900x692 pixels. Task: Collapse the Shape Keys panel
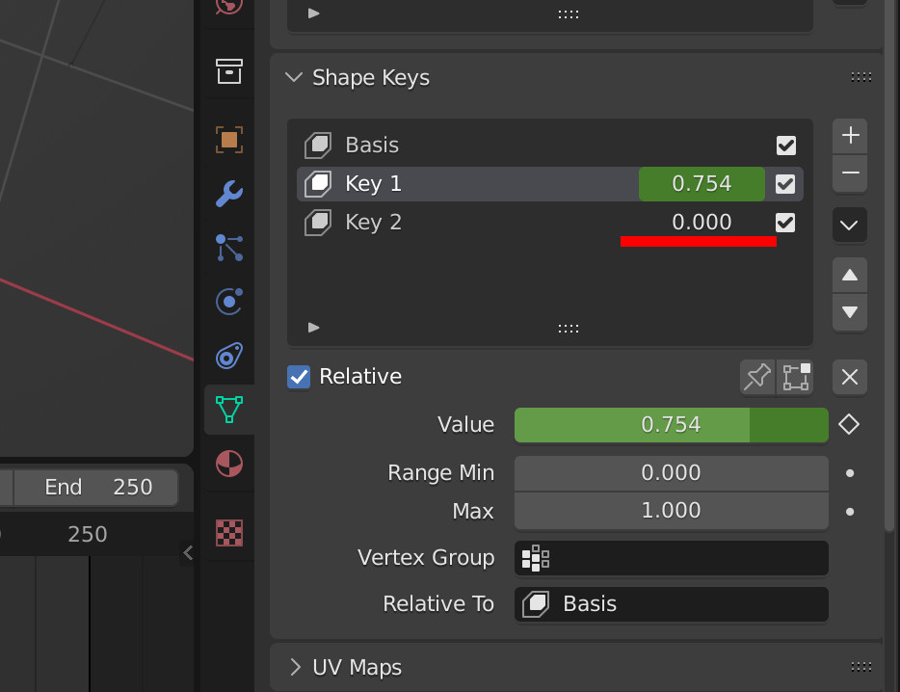coord(294,77)
